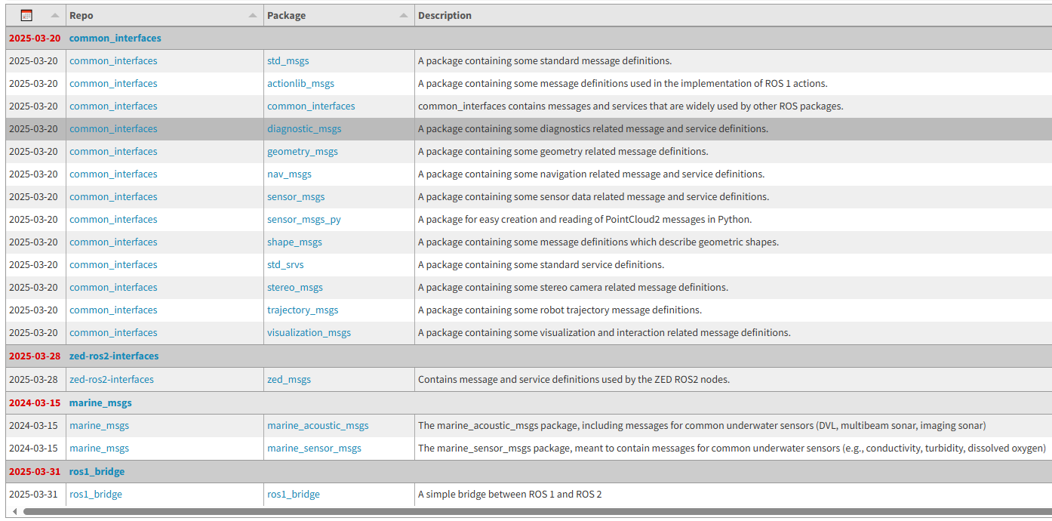
Task: Open the sensor_msgs_py package link
Action: pos(304,219)
